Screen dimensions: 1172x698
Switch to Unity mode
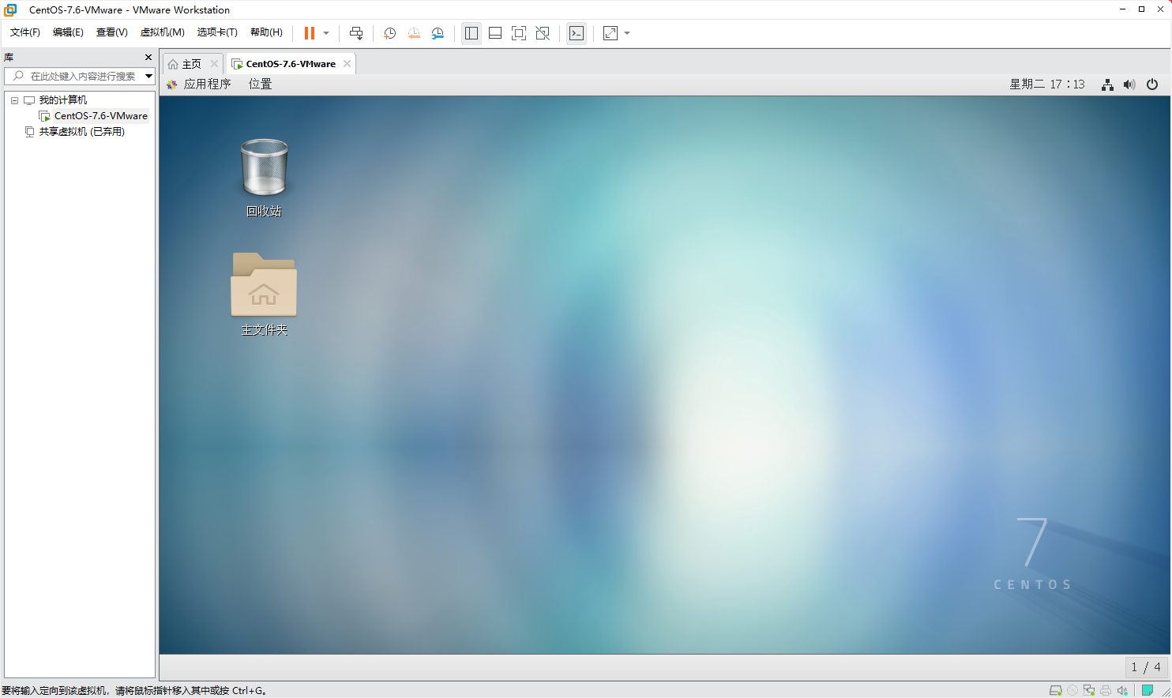point(543,33)
